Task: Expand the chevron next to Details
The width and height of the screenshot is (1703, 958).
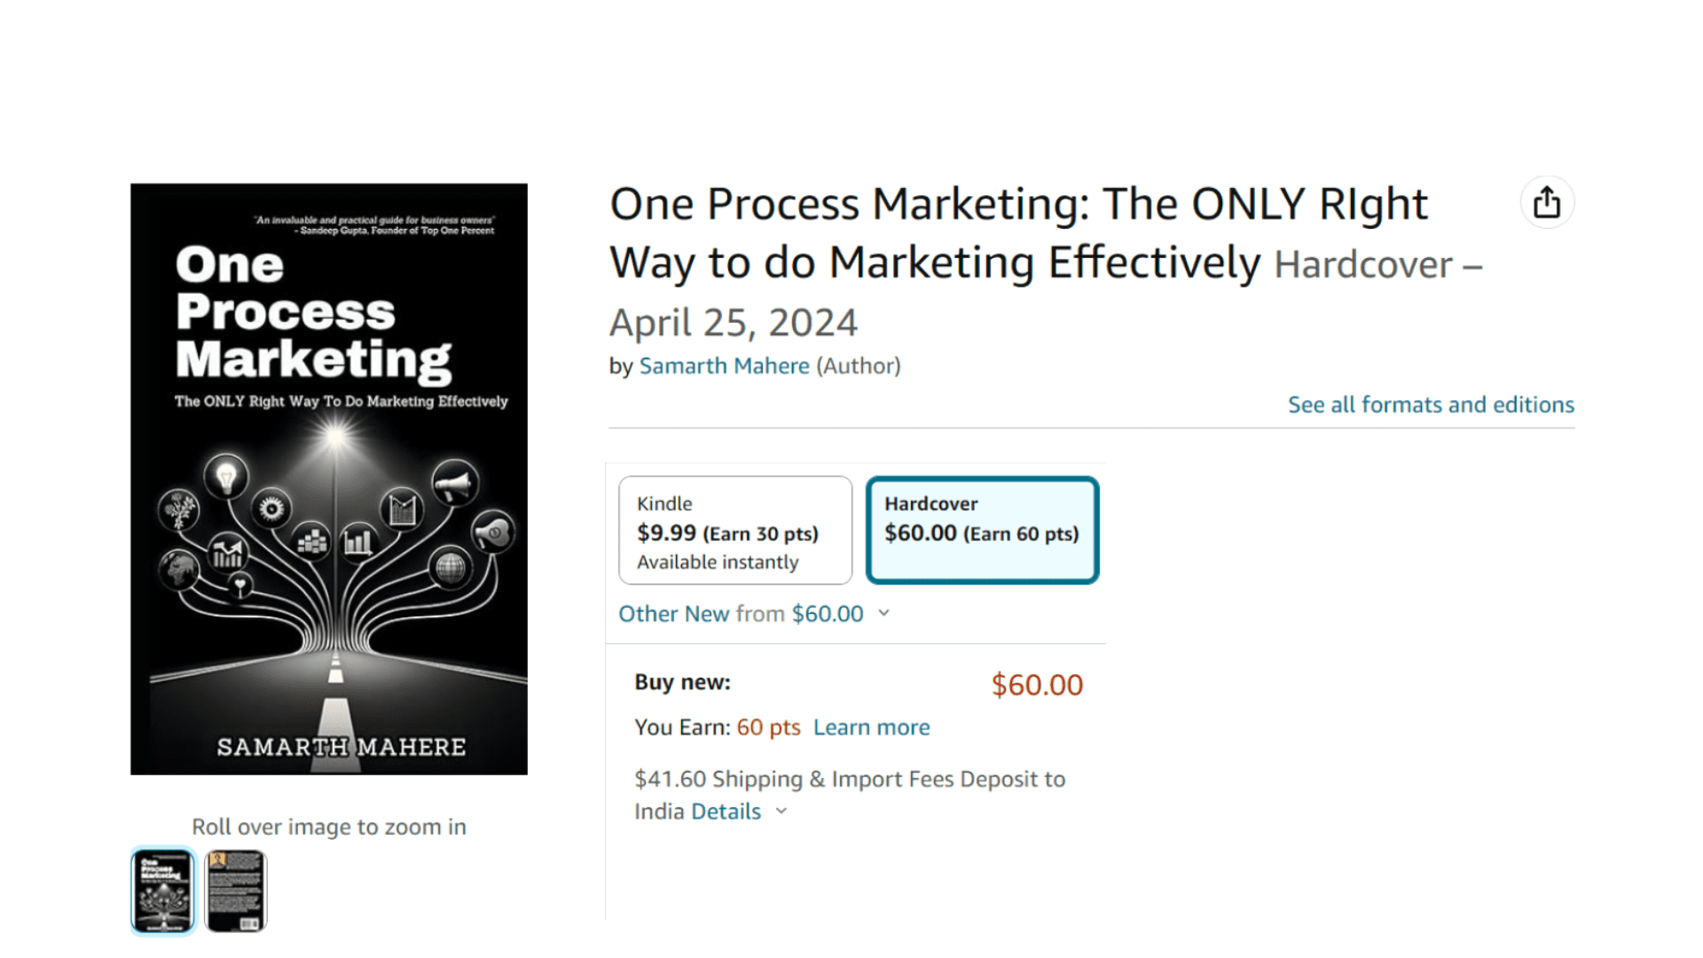Action: pyautogui.click(x=781, y=811)
